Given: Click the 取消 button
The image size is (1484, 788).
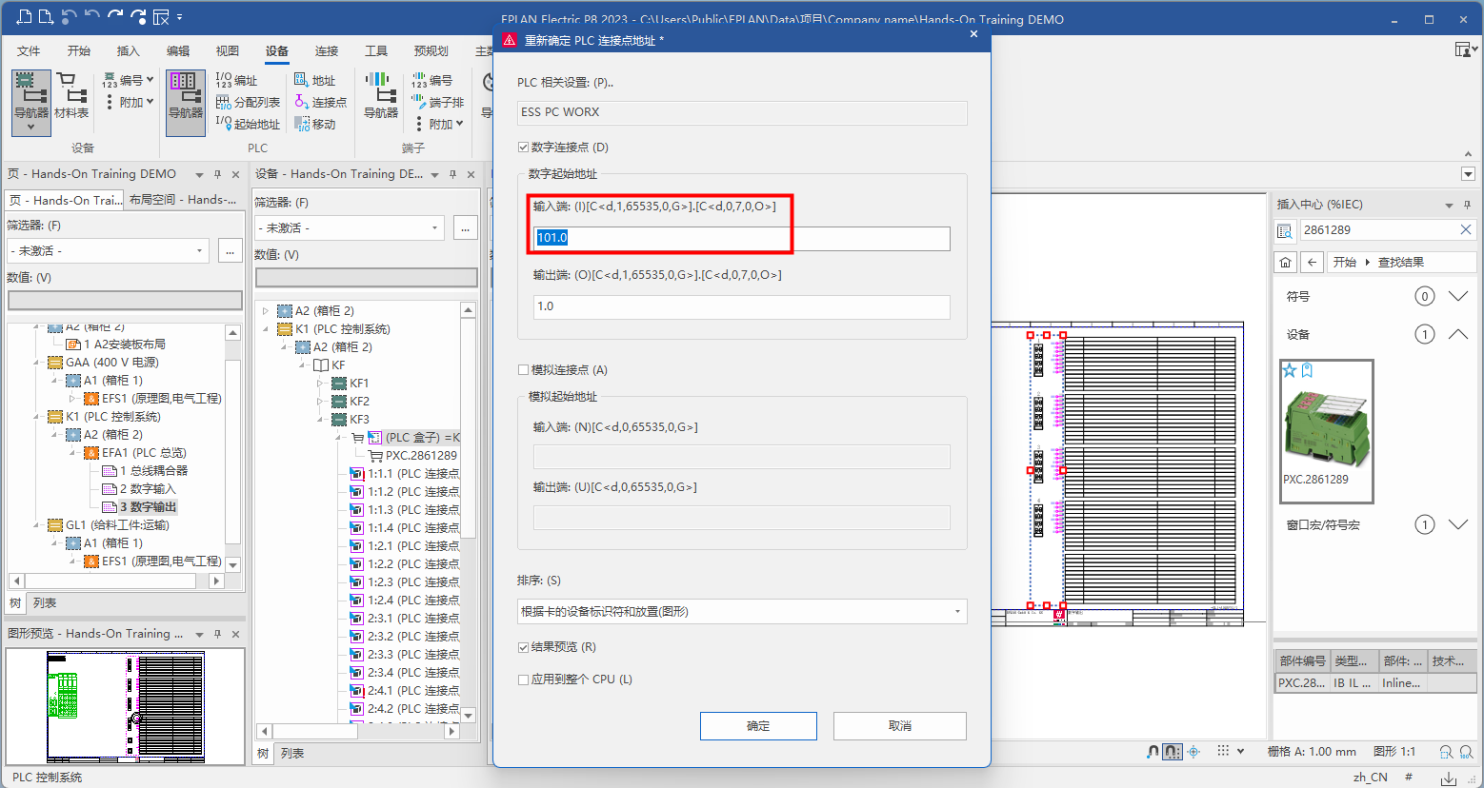Looking at the screenshot, I should (x=900, y=725).
